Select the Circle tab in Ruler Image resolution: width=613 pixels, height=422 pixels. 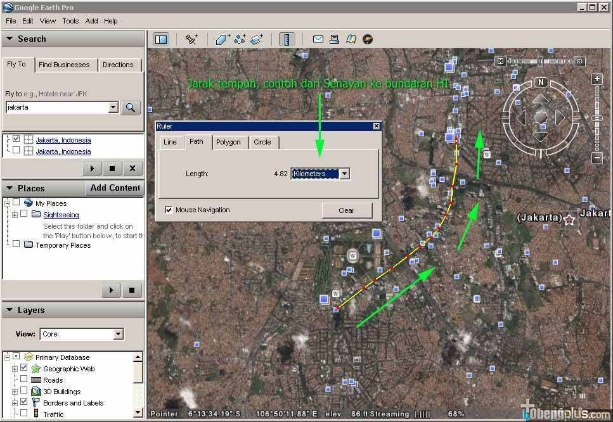[262, 142]
